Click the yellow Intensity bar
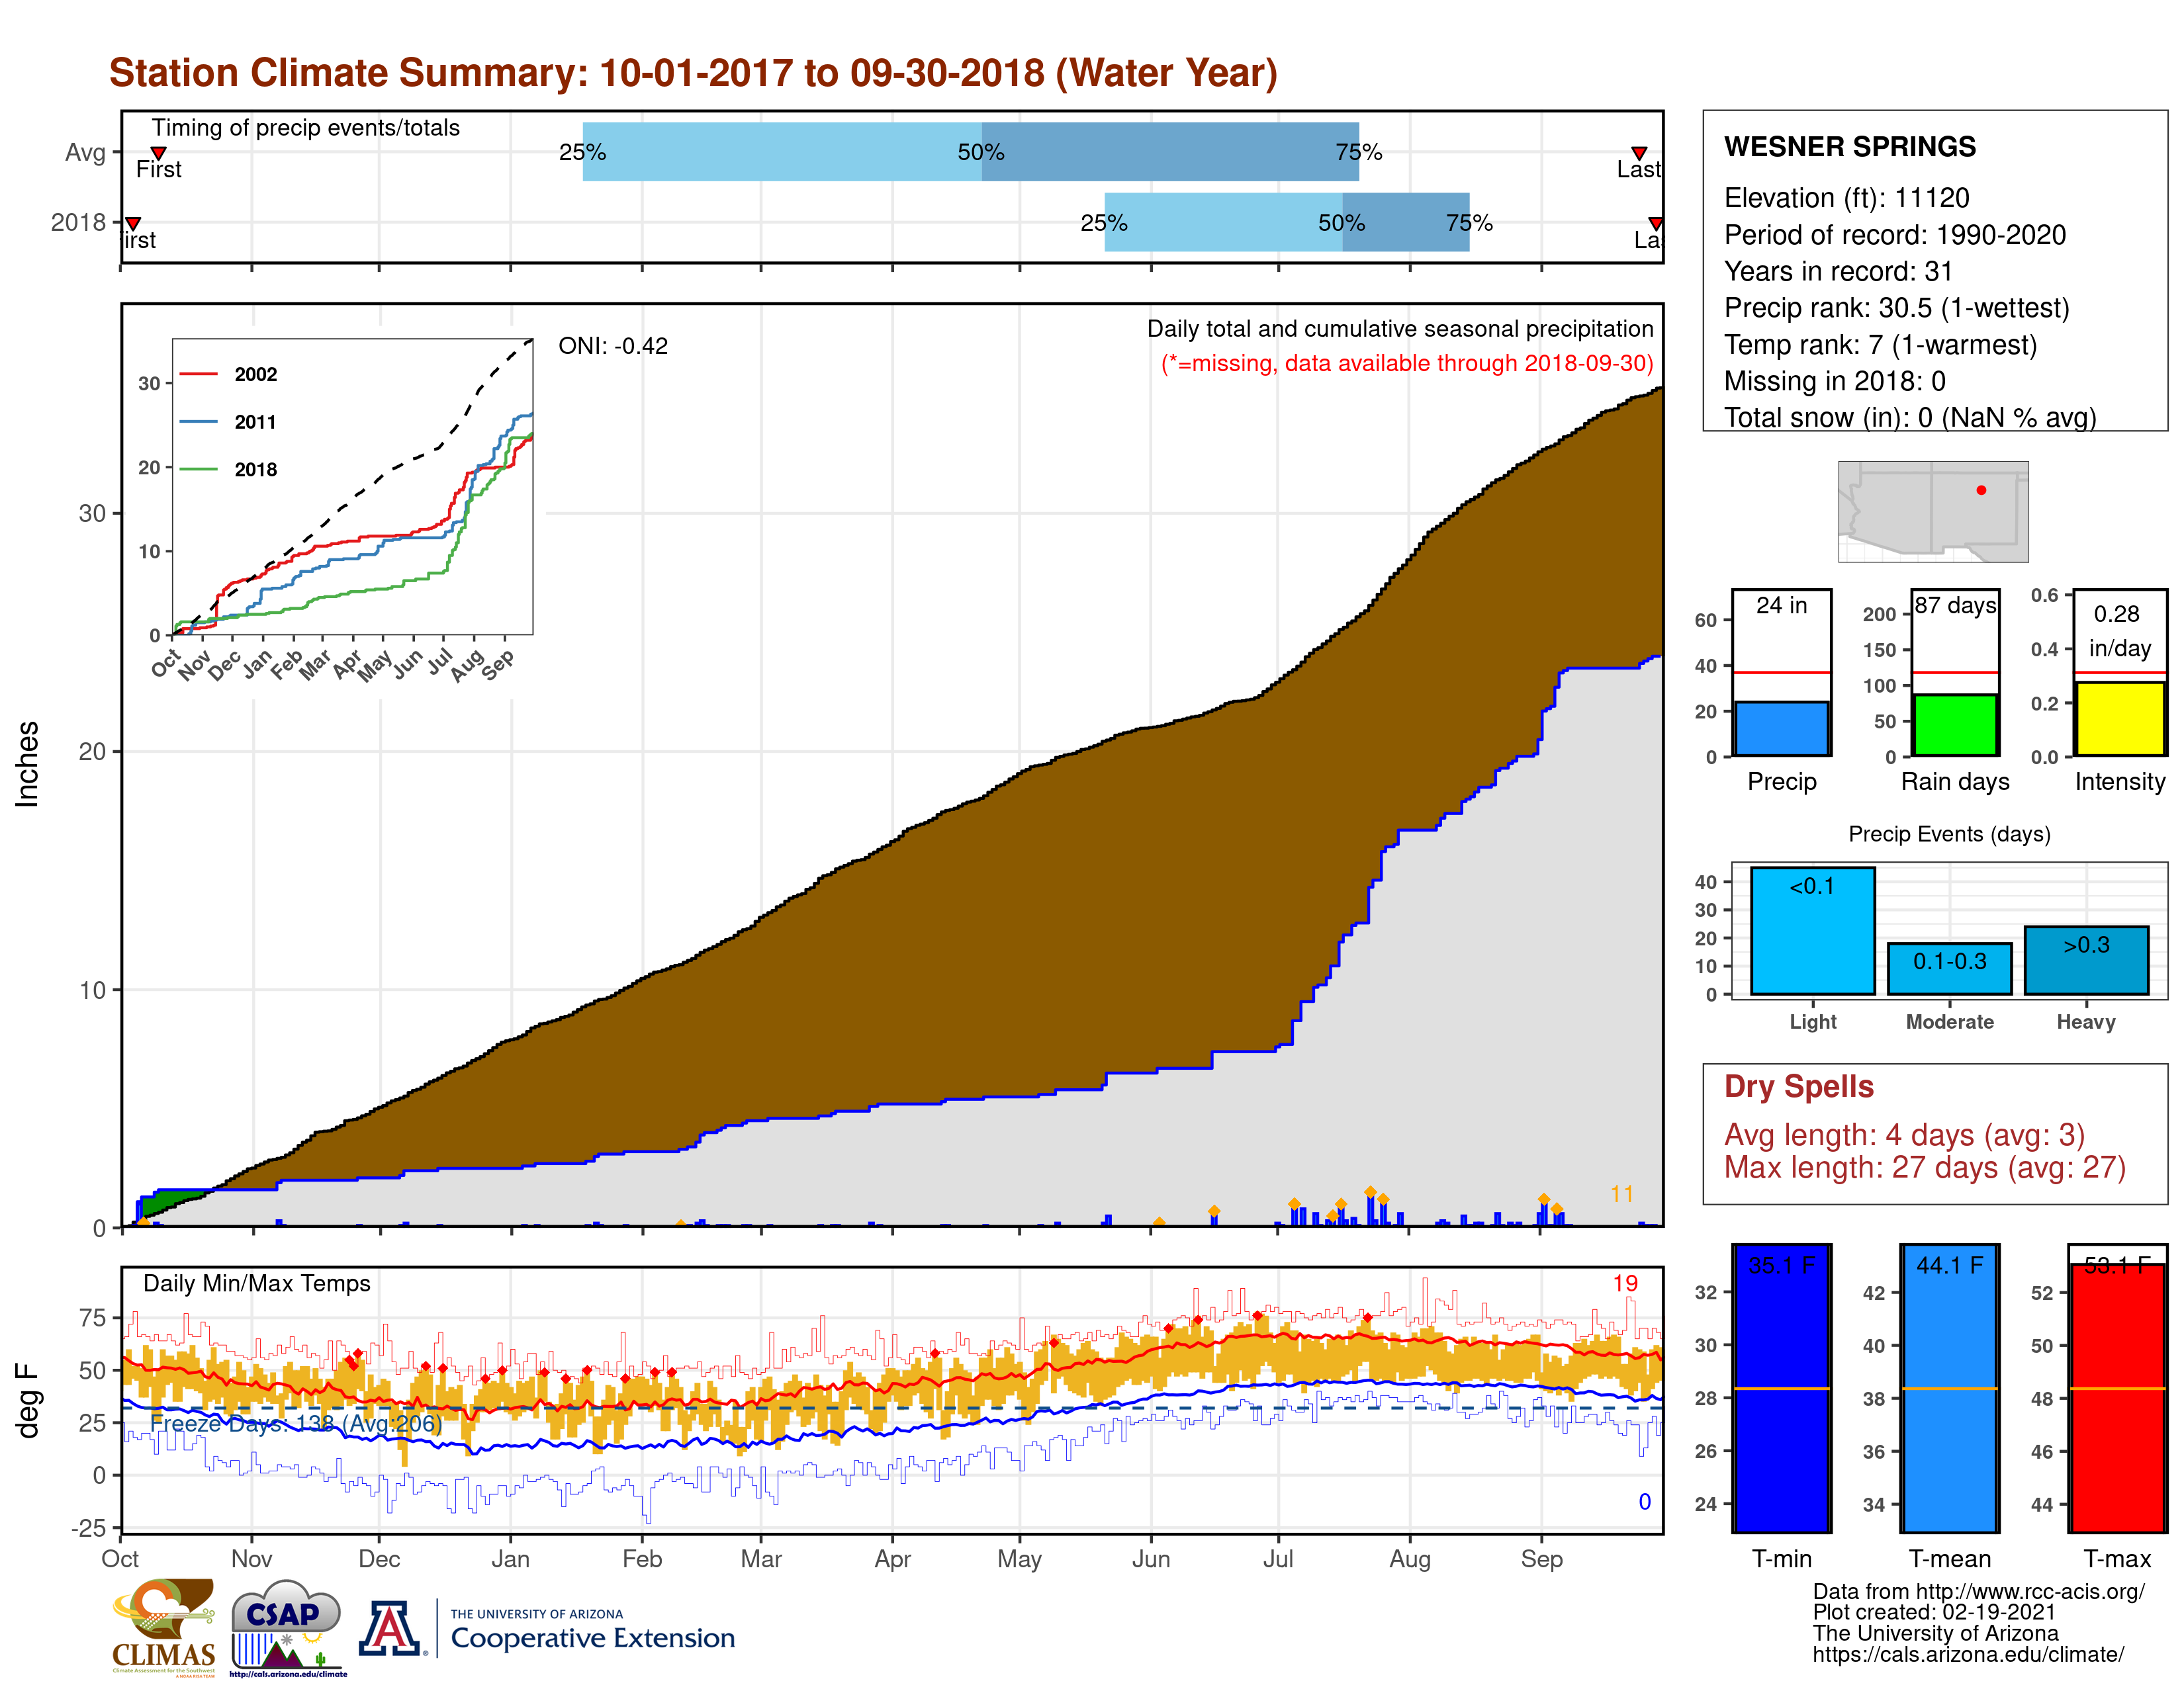 click(2120, 718)
